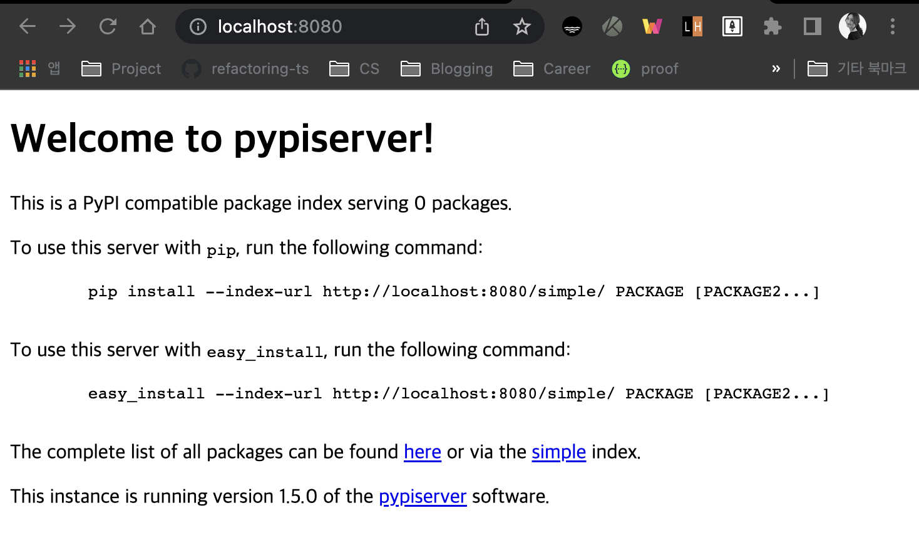Click the 'serving 0 packages' sentence

pyautogui.click(x=261, y=204)
